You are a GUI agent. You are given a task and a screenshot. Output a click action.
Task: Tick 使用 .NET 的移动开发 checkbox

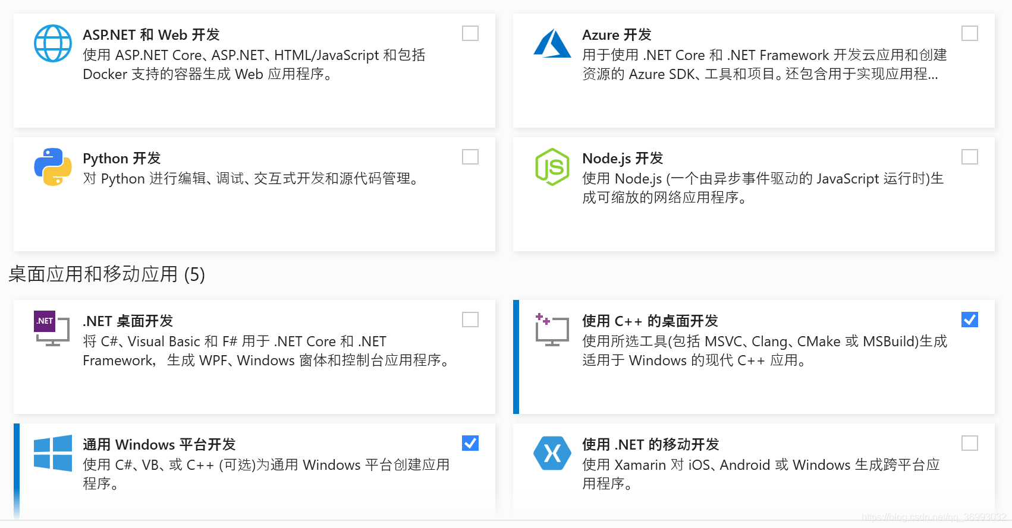click(x=970, y=443)
